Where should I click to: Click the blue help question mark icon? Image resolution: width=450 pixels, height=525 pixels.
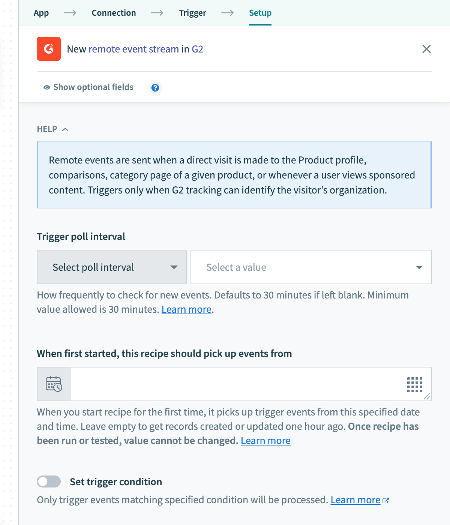tap(155, 88)
